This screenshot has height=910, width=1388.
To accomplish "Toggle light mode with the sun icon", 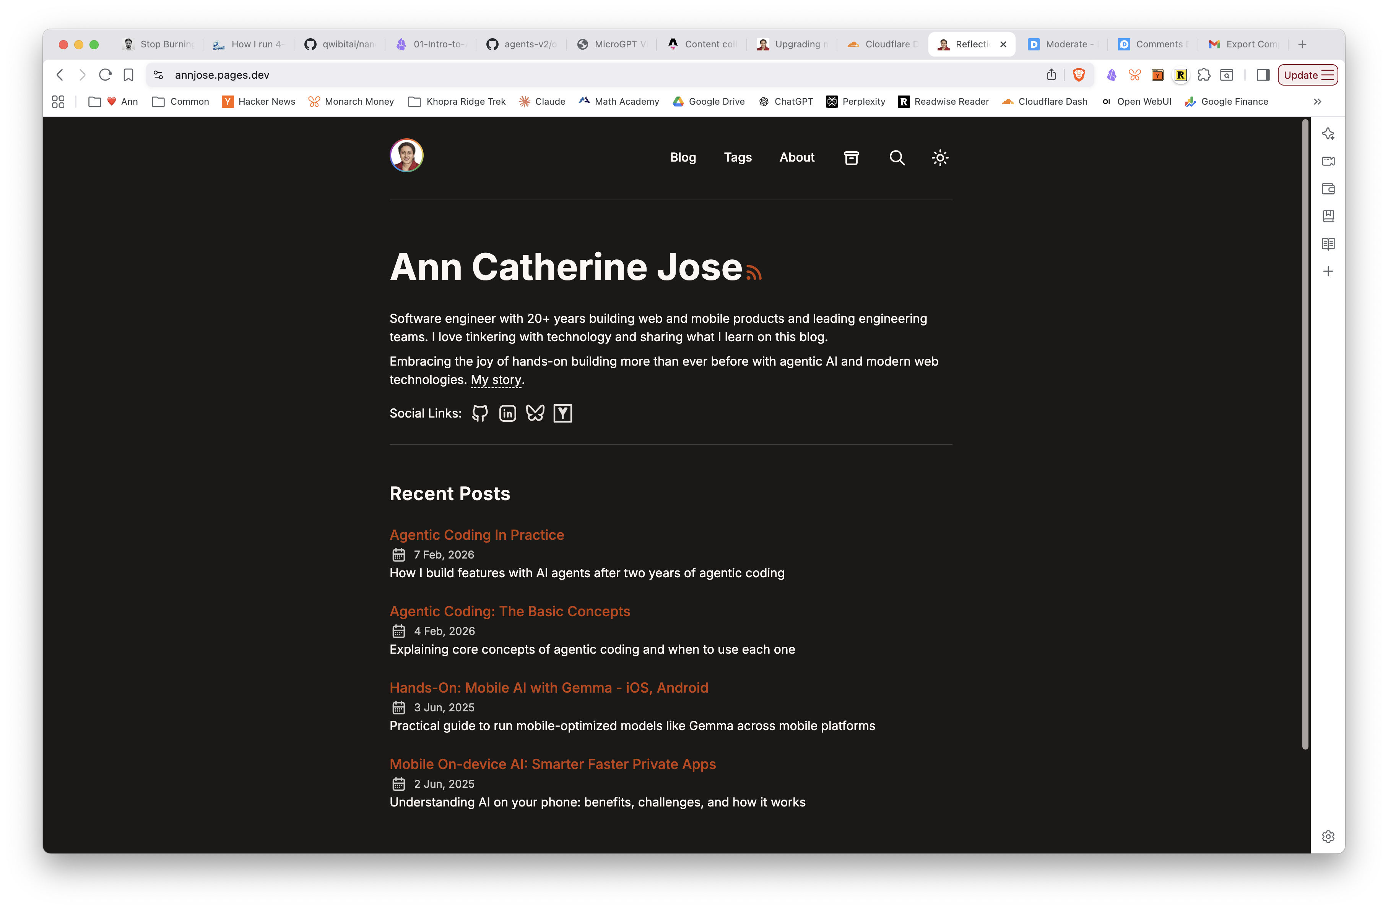I will (x=939, y=158).
